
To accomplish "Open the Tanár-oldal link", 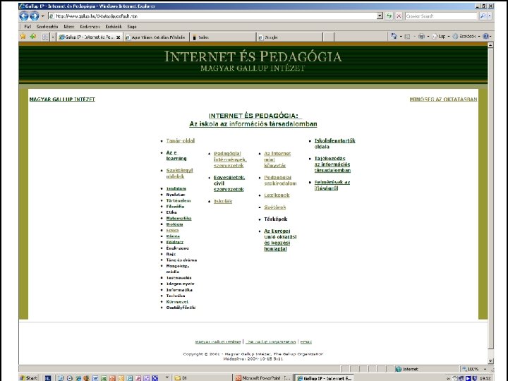I will [181, 140].
